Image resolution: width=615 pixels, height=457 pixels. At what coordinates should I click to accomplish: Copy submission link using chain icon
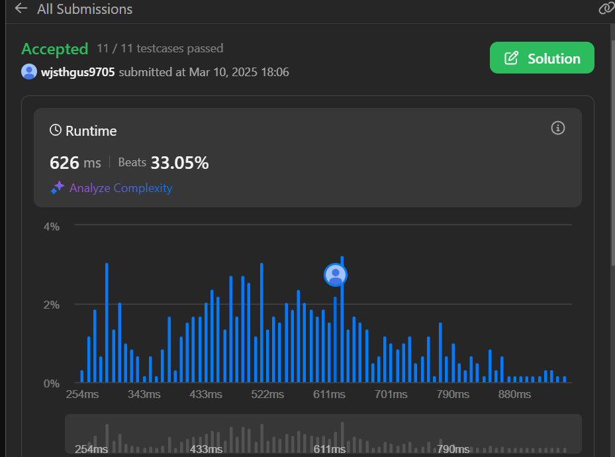click(606, 8)
